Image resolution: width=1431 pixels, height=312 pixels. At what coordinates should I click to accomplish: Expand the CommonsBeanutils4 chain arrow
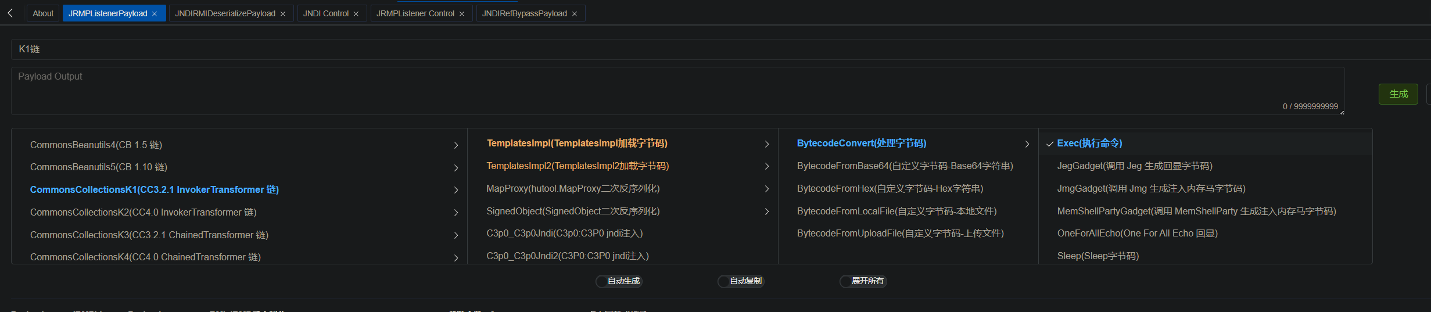tap(456, 145)
